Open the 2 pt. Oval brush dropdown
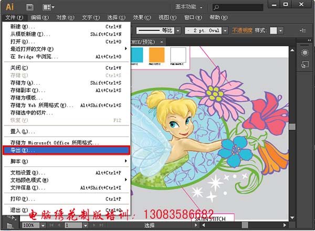Screen dimensions: 315x231 tap(226, 30)
